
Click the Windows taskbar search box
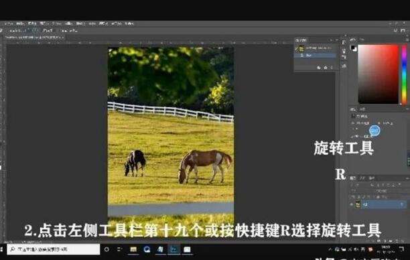click(54, 249)
